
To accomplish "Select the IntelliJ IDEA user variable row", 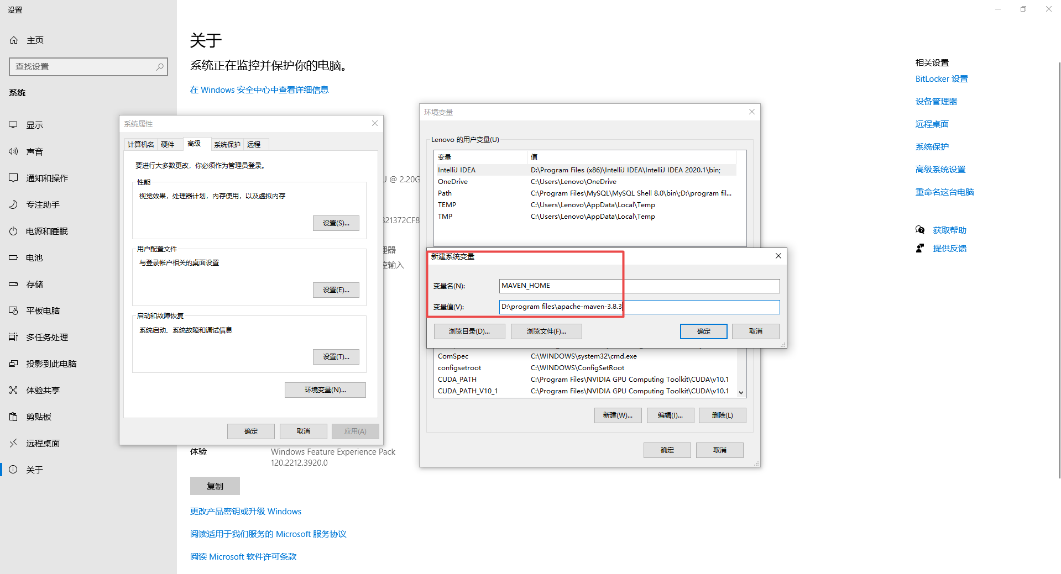I will coord(586,170).
